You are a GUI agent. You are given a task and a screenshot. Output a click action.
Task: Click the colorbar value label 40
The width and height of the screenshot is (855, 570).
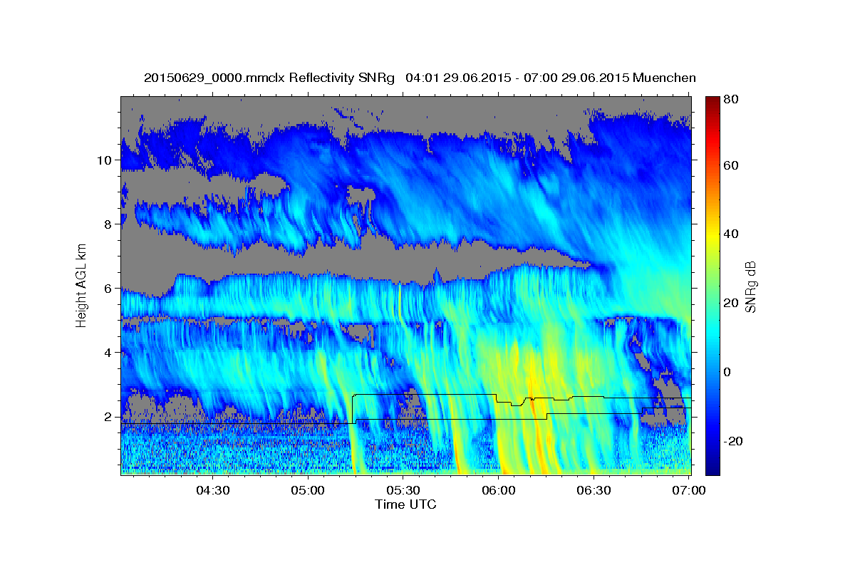732,234
